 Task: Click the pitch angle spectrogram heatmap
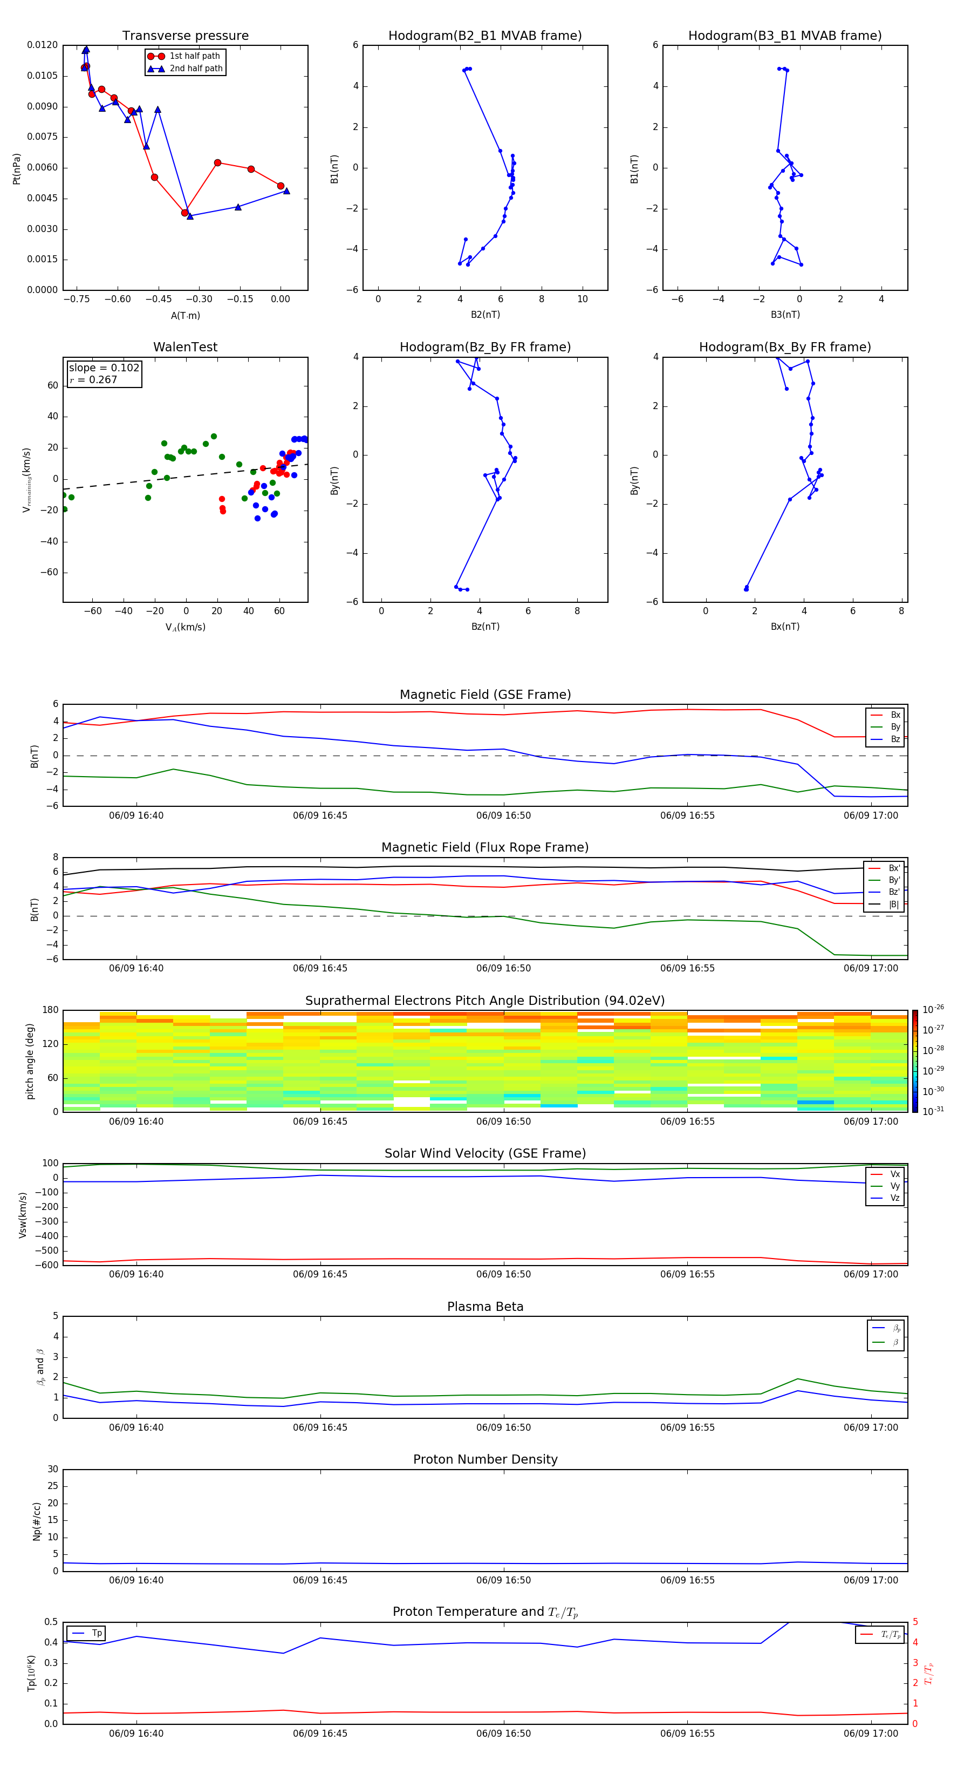(x=485, y=1061)
